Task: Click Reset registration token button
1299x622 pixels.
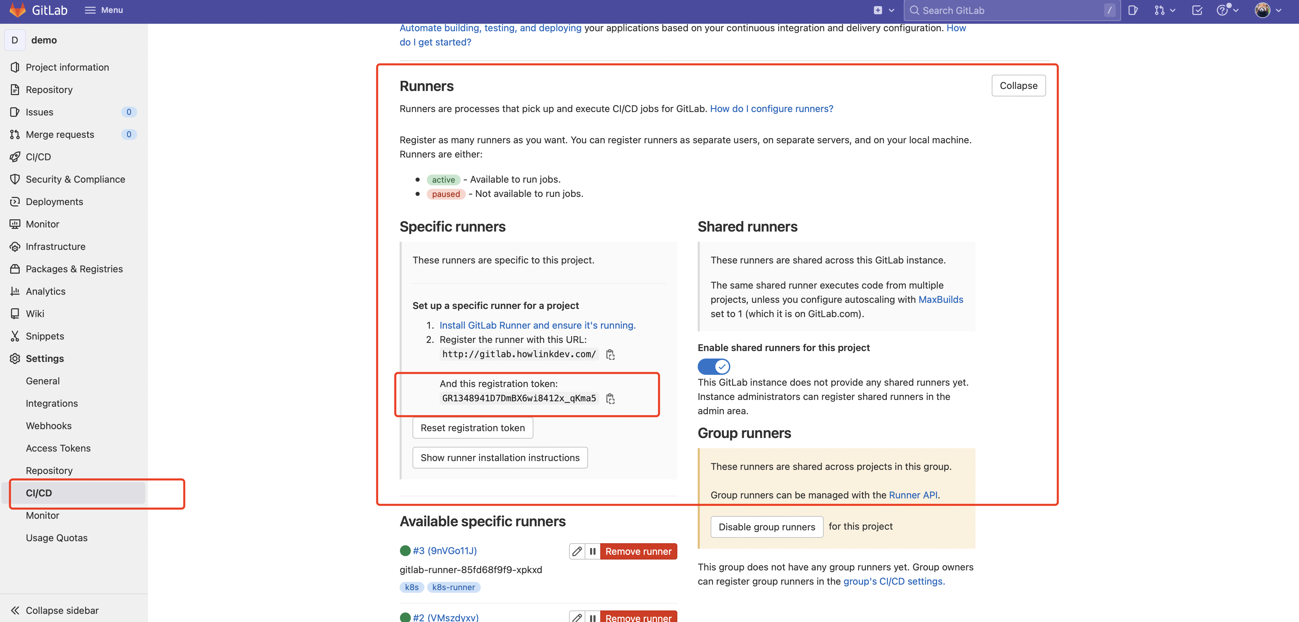Action: point(473,428)
